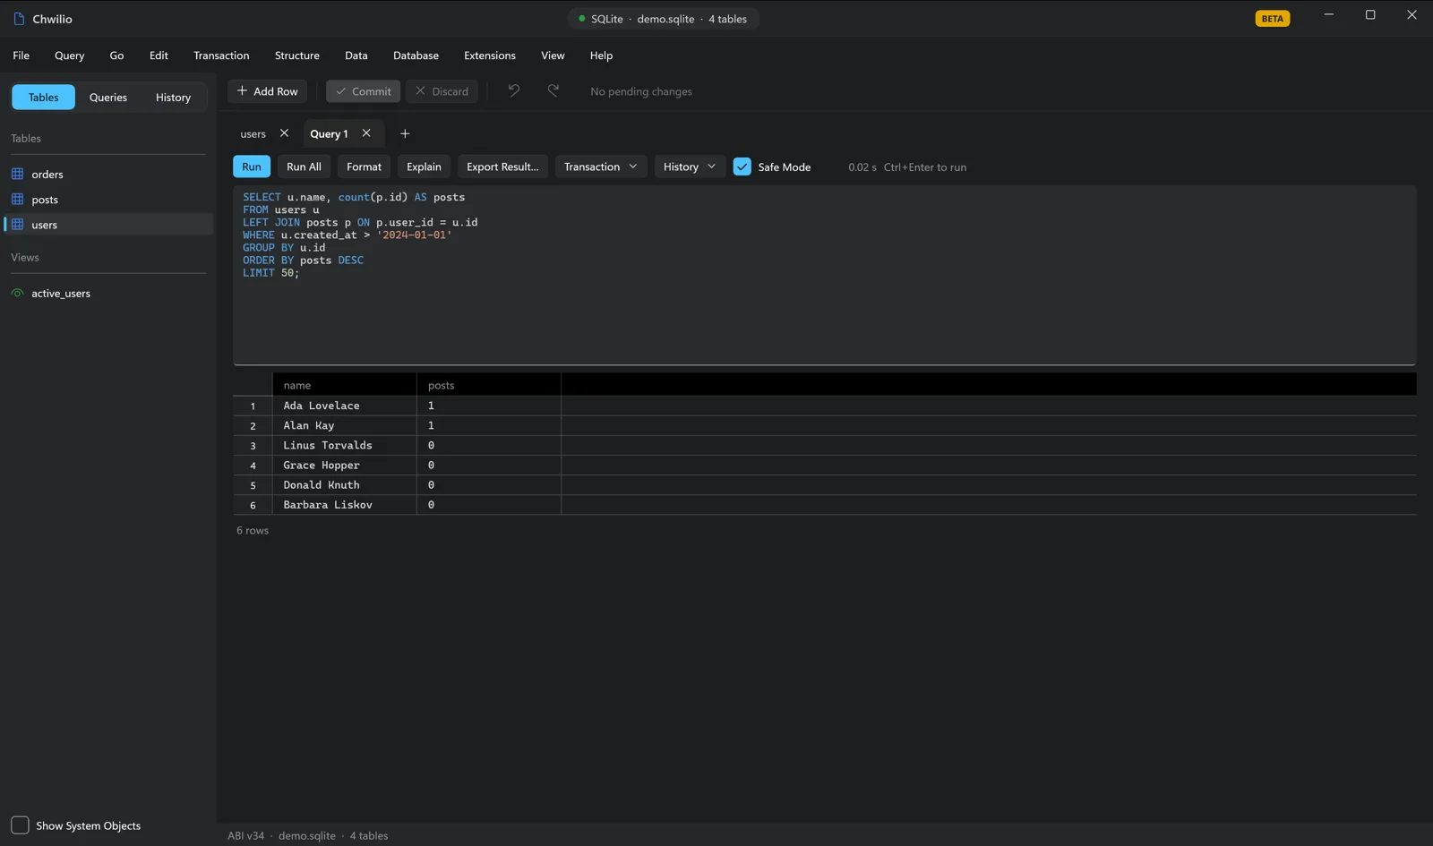Select the Donald Knuth cell
The width and height of the screenshot is (1433, 846).
[345, 484]
